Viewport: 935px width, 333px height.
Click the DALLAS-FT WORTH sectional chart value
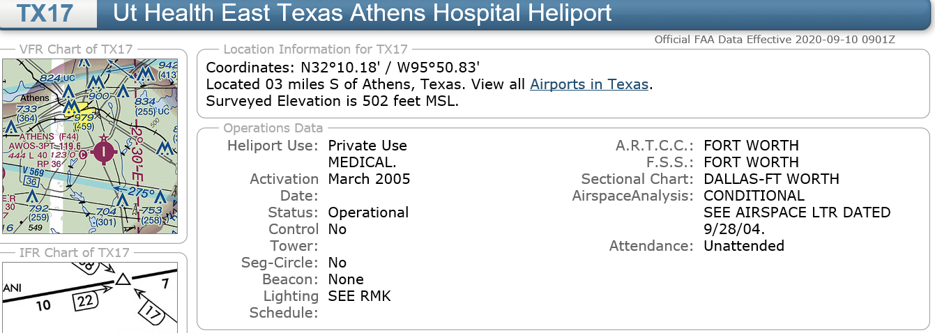click(772, 179)
